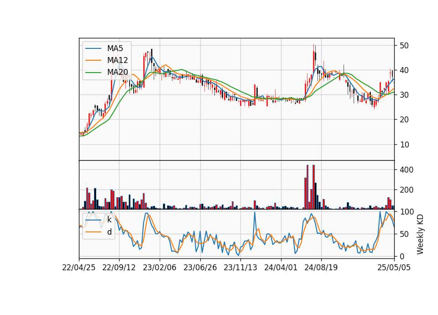This screenshot has height=315, width=438.
Task: Click the volume axis value 200
Action: (407, 190)
